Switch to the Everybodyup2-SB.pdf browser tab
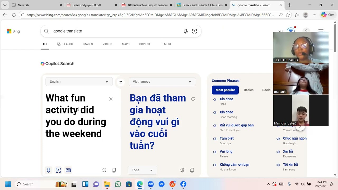The width and height of the screenshot is (338, 190). 92,5
